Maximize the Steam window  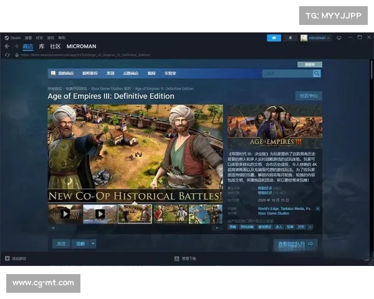coord(360,37)
